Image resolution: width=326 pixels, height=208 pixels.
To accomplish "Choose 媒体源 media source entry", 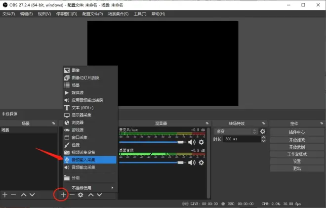I will tap(90, 93).
